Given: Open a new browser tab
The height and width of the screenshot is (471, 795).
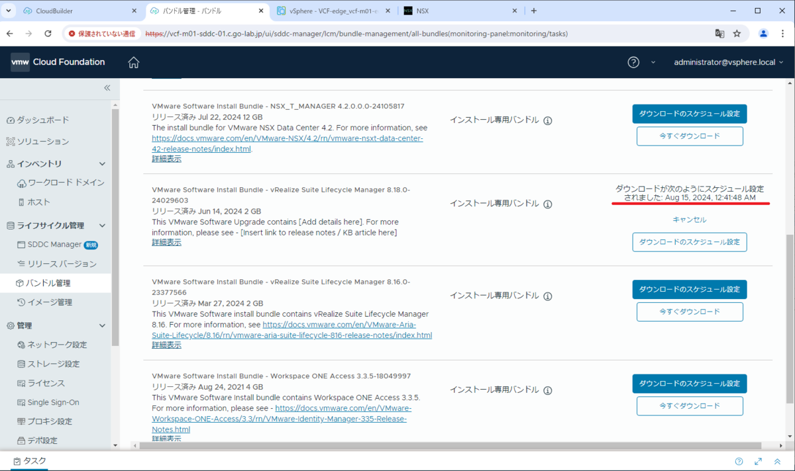Looking at the screenshot, I should pyautogui.click(x=534, y=11).
